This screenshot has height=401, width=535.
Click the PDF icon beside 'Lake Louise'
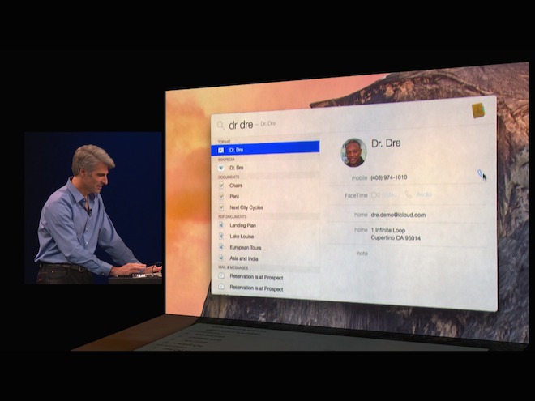pyautogui.click(x=221, y=236)
